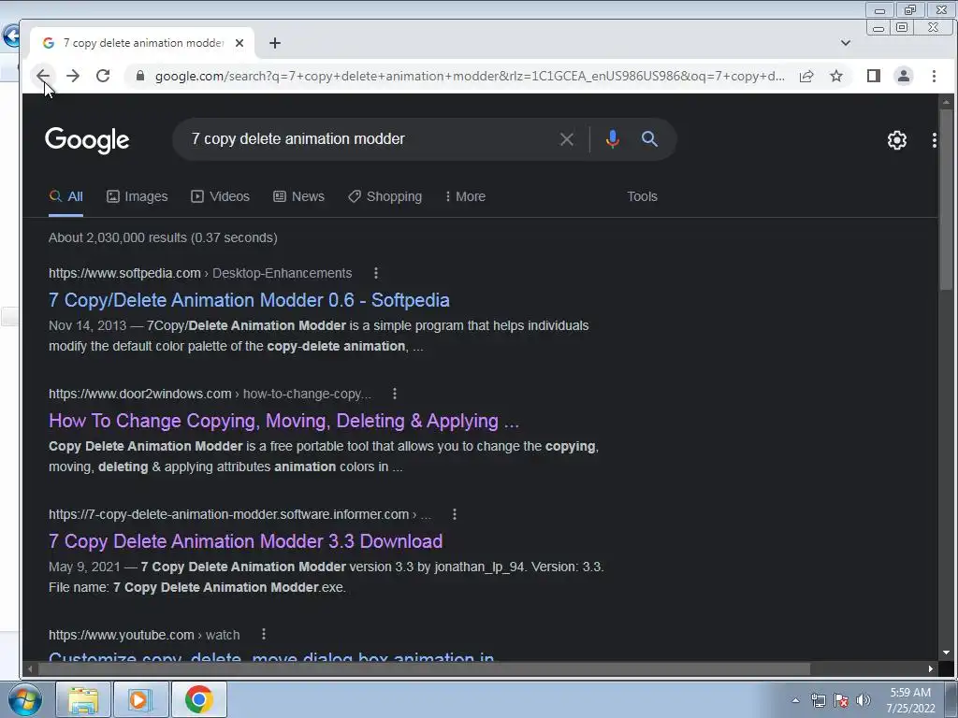958x718 pixels.
Task: Open 7 Copy/Delete Animation Modder 0.6 Softpedia link
Action: [249, 300]
